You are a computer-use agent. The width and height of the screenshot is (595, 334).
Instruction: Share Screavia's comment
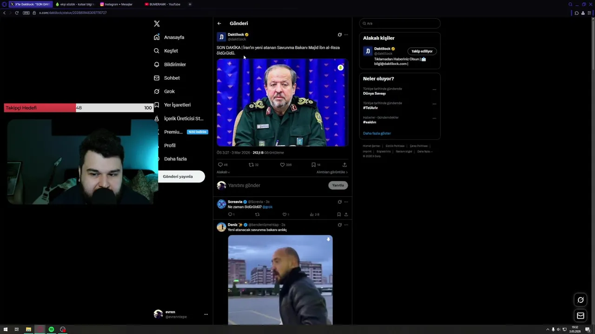(x=346, y=214)
